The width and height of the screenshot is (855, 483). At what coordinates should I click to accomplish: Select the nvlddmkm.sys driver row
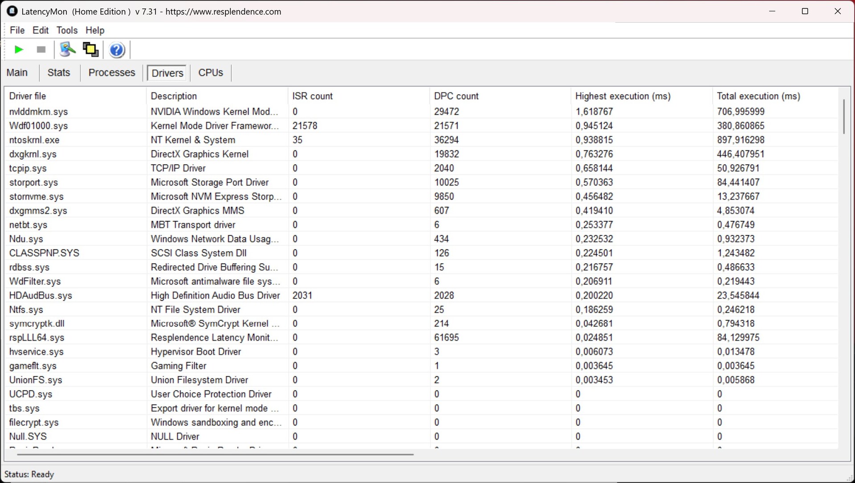[x=38, y=112]
